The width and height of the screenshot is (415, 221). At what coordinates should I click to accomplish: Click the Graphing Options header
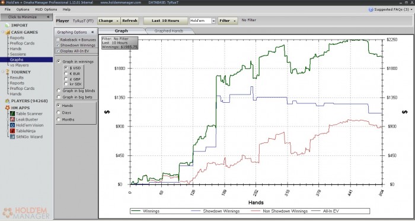pyautogui.click(x=76, y=32)
